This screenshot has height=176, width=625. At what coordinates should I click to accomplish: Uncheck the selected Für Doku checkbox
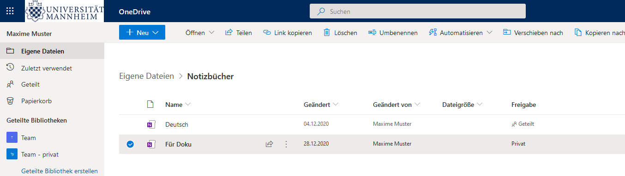click(x=130, y=144)
